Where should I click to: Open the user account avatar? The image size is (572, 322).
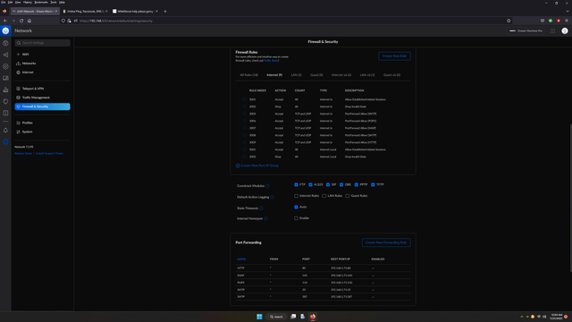pyautogui.click(x=565, y=31)
